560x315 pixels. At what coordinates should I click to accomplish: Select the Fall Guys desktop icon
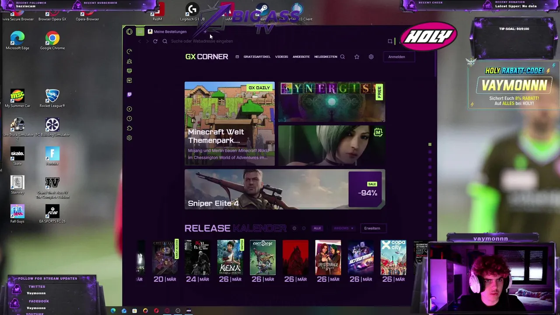[17, 214]
